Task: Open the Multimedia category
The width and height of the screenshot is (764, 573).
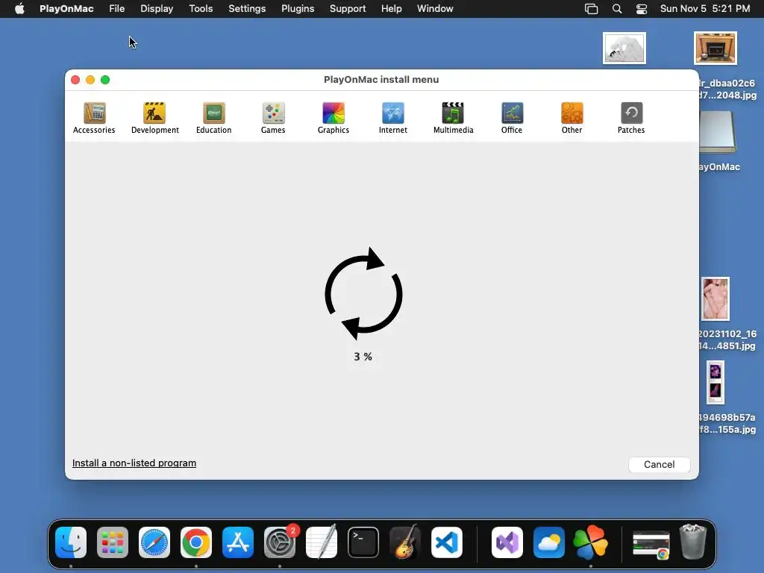Action: (x=453, y=118)
